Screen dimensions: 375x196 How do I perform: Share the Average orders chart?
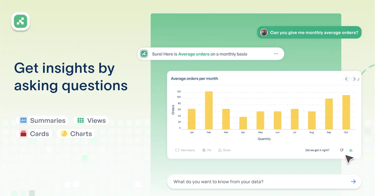(x=224, y=150)
